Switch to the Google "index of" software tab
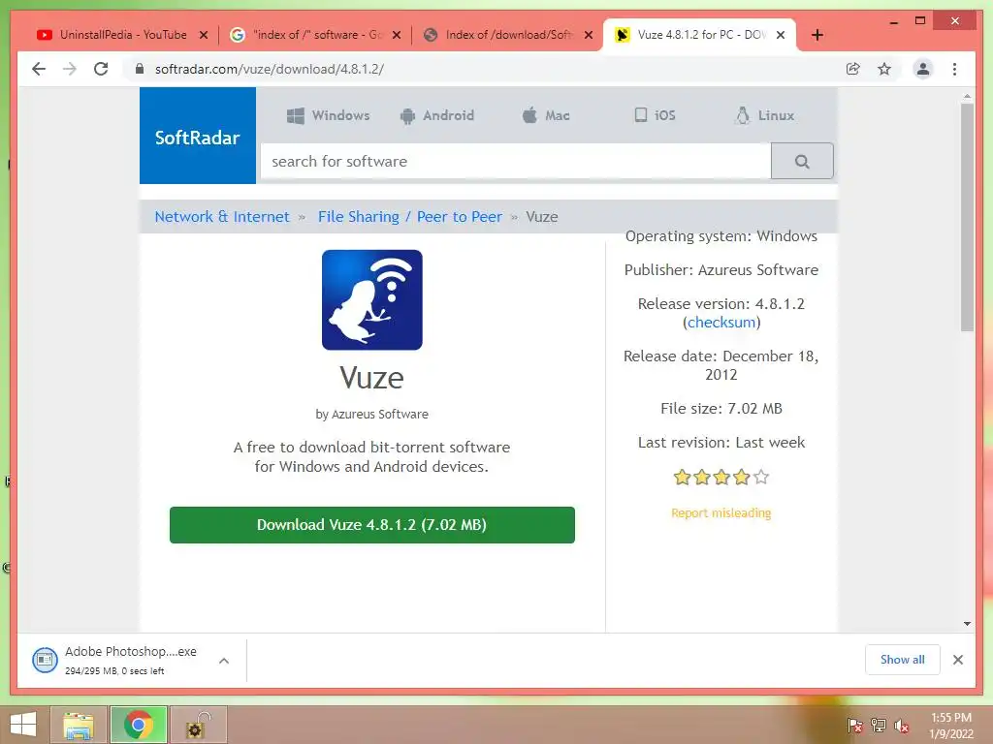 pos(317,35)
